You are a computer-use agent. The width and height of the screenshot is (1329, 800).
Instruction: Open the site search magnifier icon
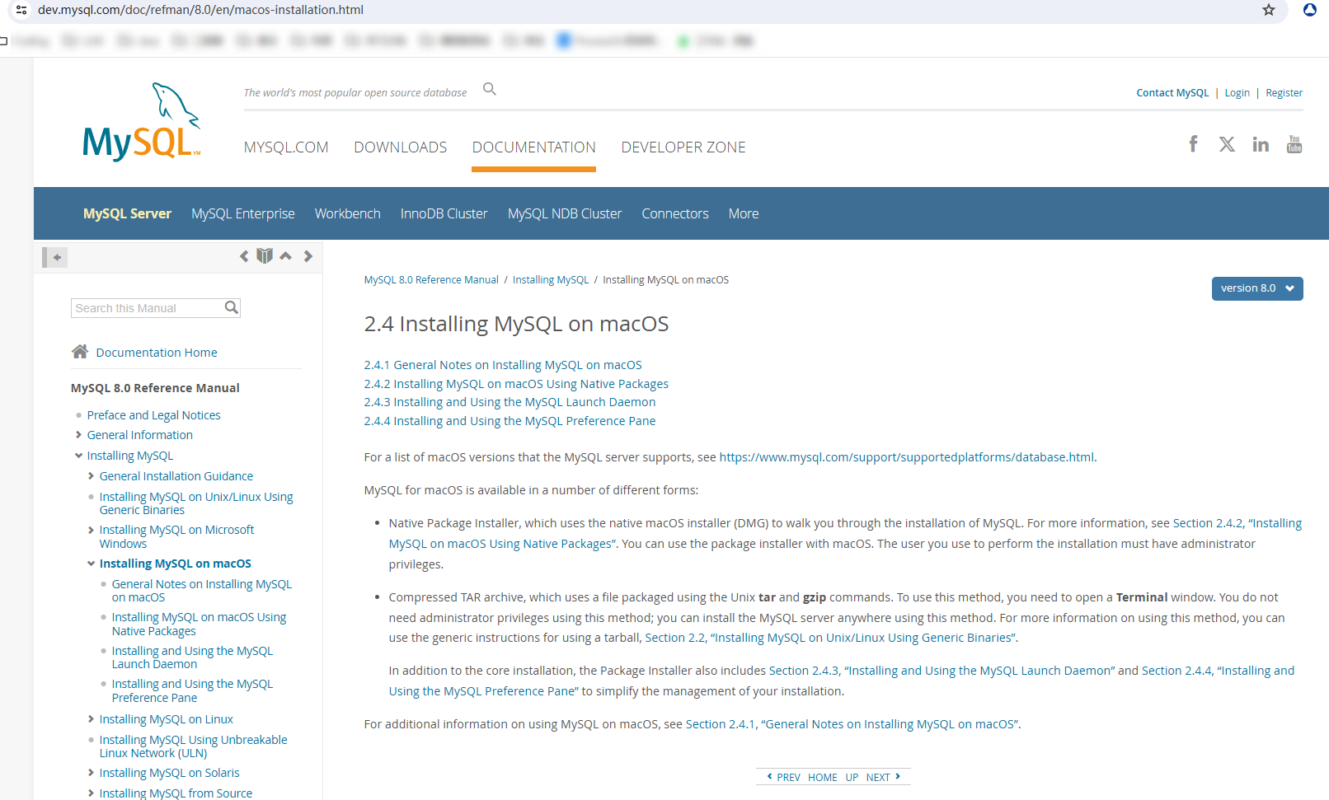click(x=490, y=89)
